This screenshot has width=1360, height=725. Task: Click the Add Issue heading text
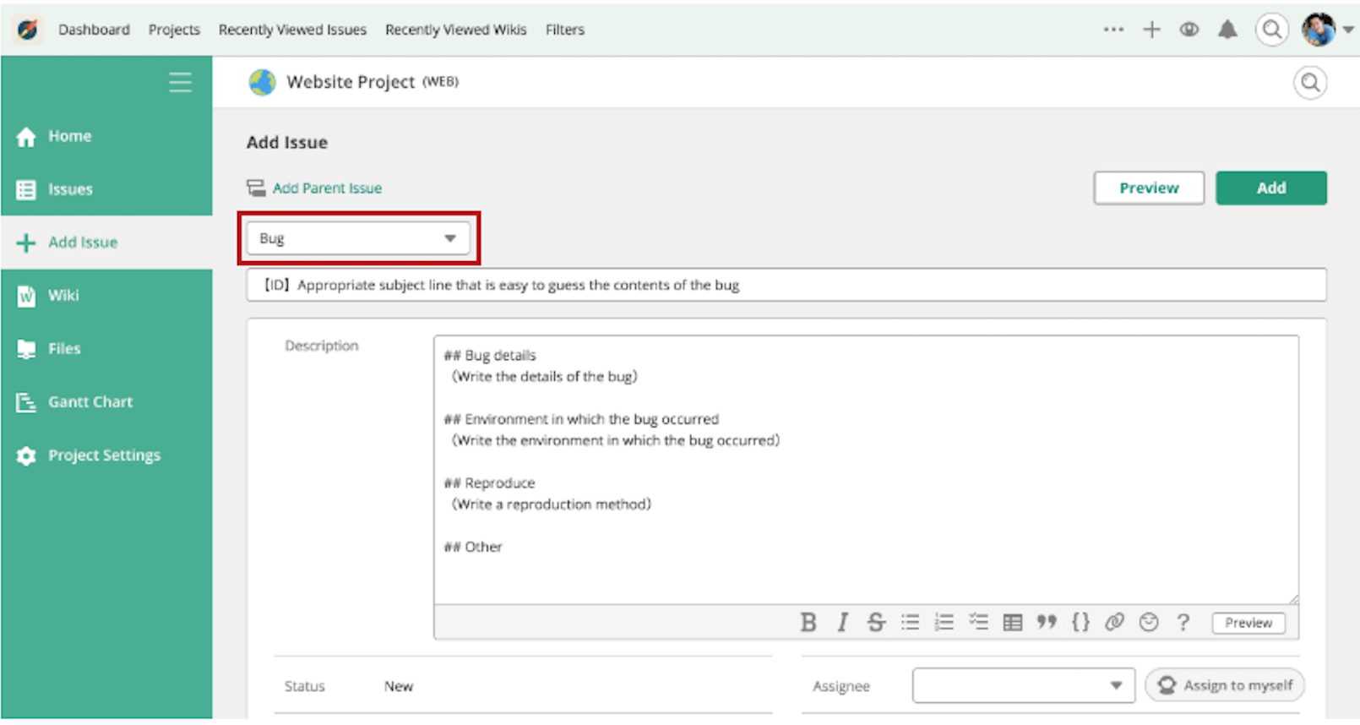[x=287, y=143]
